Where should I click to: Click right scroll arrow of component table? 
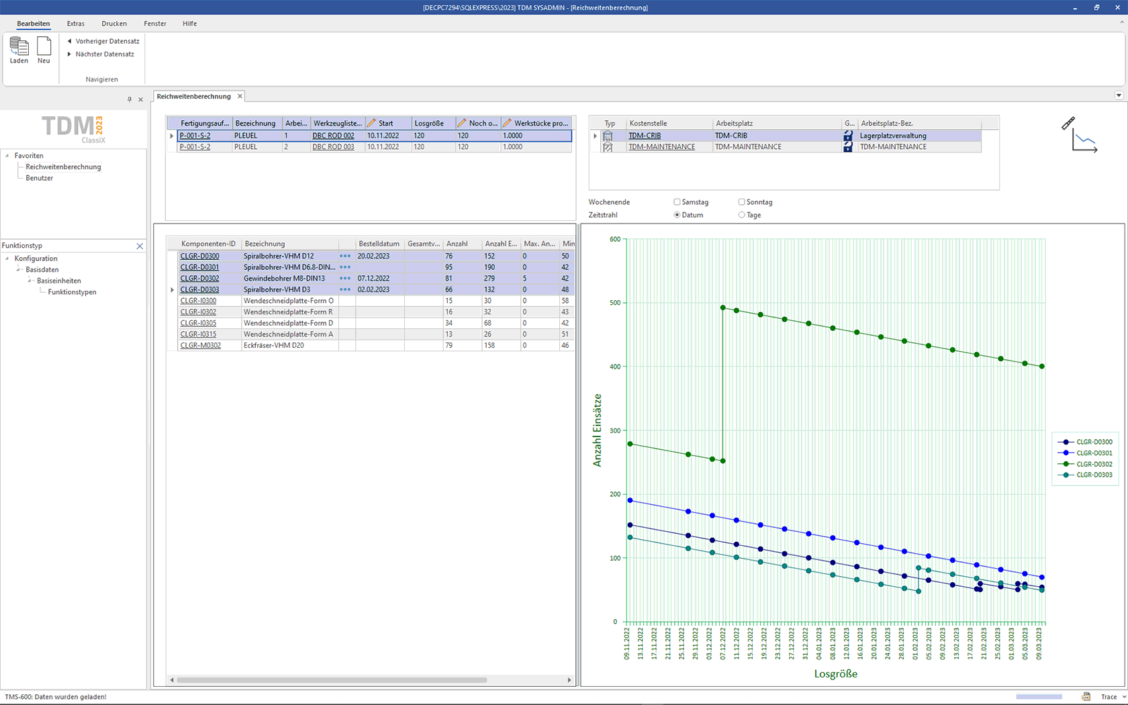click(x=569, y=680)
